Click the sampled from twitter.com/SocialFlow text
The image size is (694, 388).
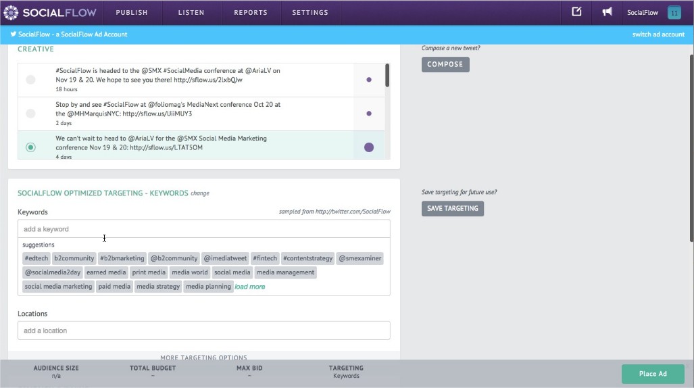tap(334, 212)
